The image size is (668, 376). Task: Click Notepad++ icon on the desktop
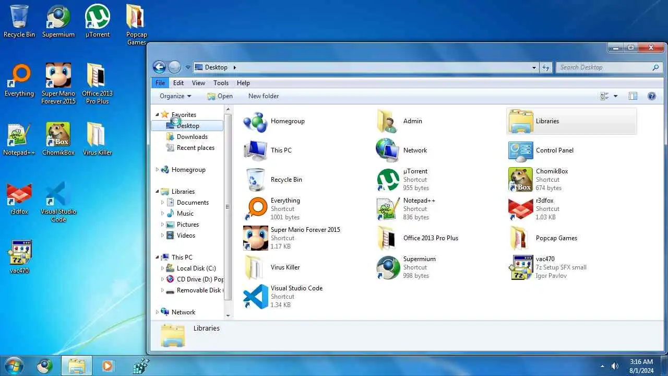pos(19,135)
